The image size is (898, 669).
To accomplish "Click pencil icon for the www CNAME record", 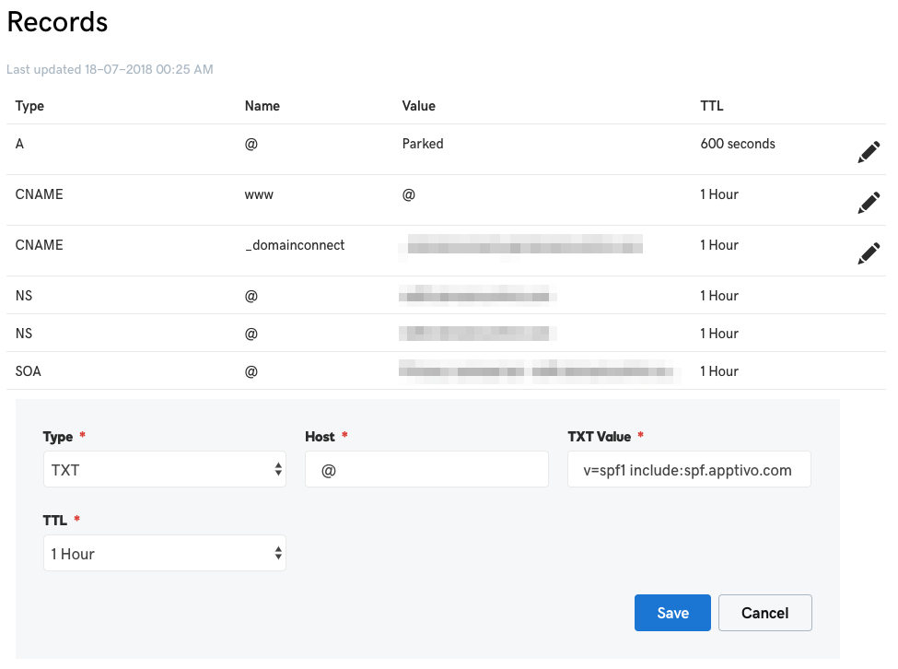I will point(868,203).
